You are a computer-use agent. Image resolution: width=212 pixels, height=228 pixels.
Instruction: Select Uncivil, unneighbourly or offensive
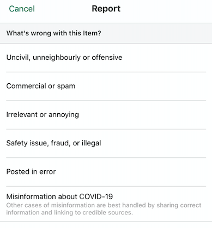coord(106,58)
